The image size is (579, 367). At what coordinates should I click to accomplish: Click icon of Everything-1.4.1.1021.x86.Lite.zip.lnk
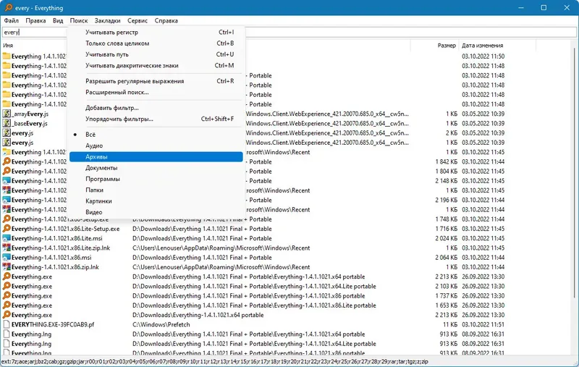coord(7,248)
